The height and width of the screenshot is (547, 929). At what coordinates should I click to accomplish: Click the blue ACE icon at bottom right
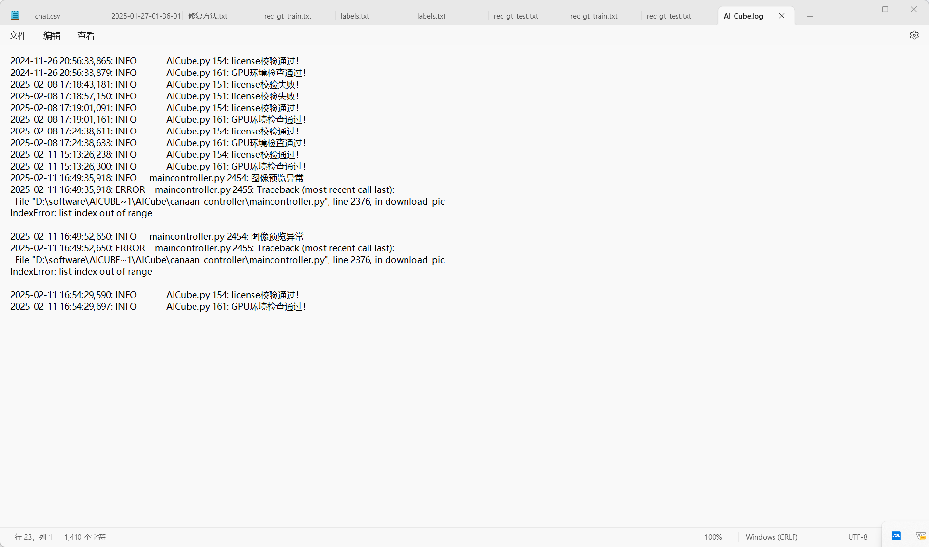pos(896,536)
